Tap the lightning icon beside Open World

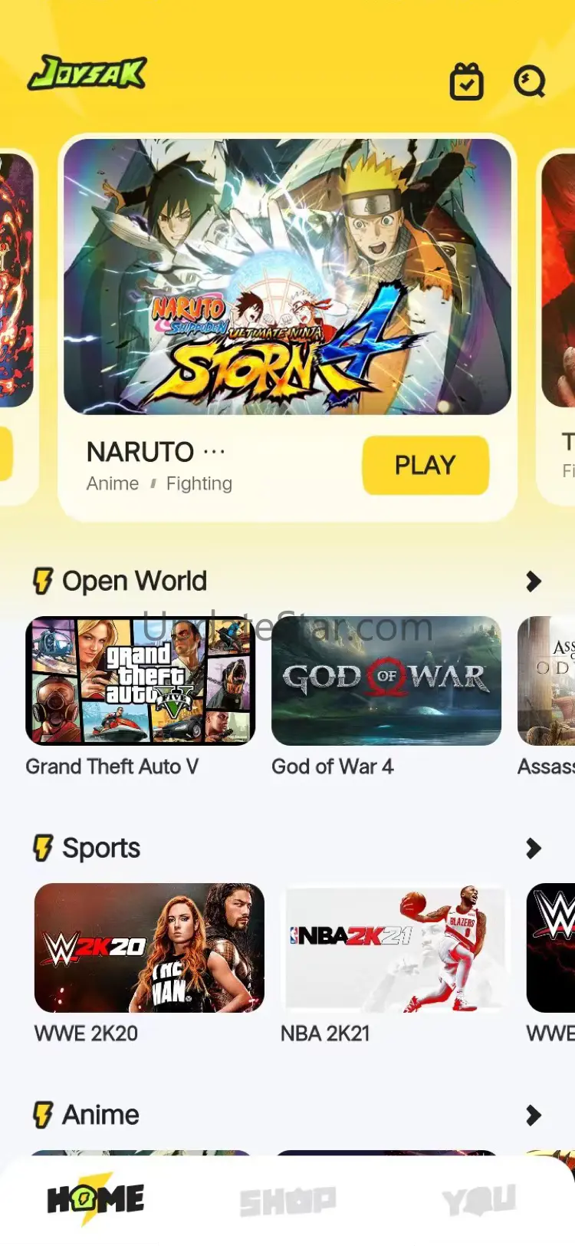[43, 581]
